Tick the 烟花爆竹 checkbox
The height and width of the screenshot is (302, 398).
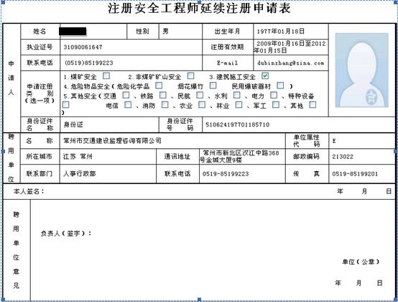tap(213, 86)
